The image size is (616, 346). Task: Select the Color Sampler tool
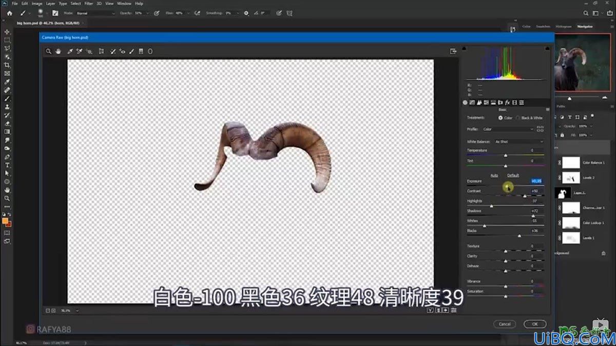tap(80, 51)
